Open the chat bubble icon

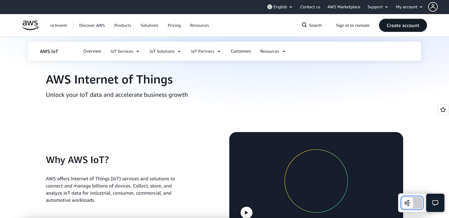click(x=435, y=203)
